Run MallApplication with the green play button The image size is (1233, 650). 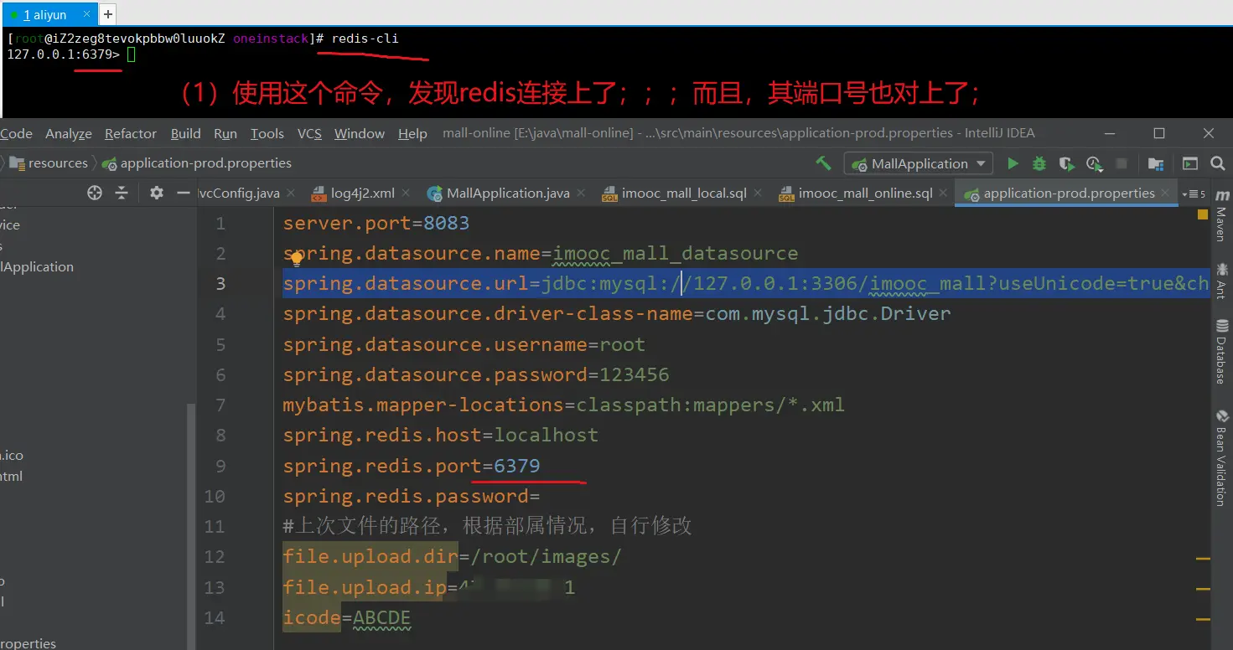click(1013, 163)
